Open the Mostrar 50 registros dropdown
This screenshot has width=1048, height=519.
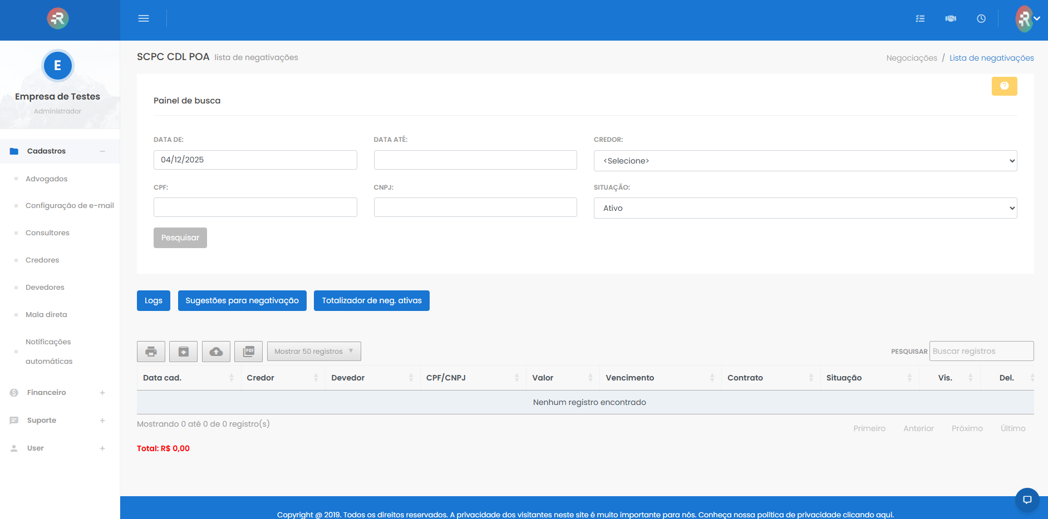click(x=314, y=352)
